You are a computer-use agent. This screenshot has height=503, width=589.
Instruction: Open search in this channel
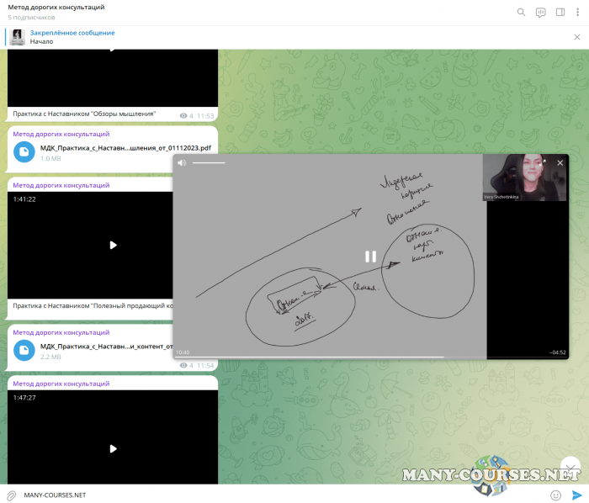point(521,12)
